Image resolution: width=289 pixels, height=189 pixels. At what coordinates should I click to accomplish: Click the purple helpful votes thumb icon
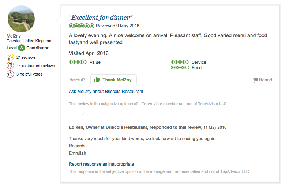pyautogui.click(x=10, y=74)
